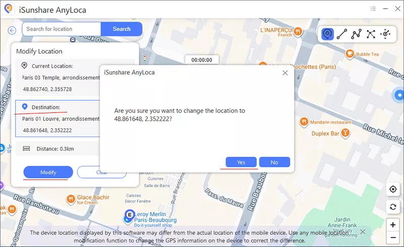Click Yes to confirm location change
The width and height of the screenshot is (404, 247).
[x=241, y=162]
